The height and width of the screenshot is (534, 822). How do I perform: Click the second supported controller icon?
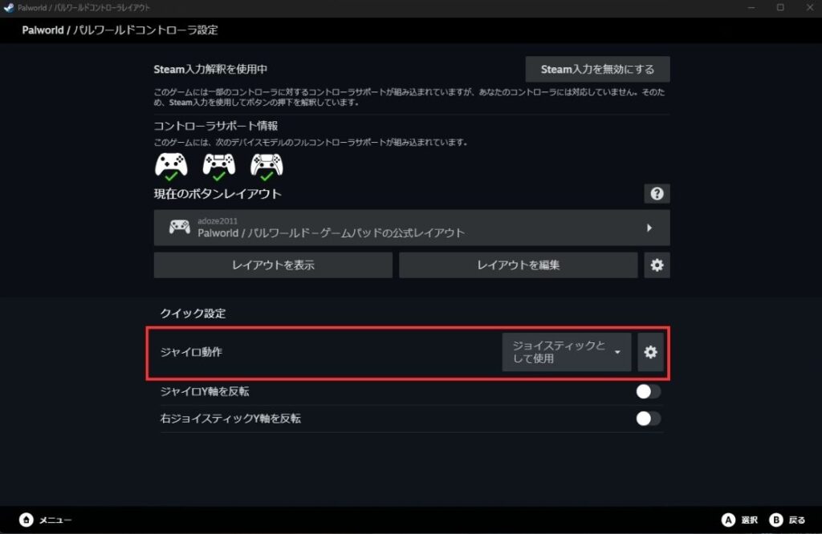pos(218,166)
